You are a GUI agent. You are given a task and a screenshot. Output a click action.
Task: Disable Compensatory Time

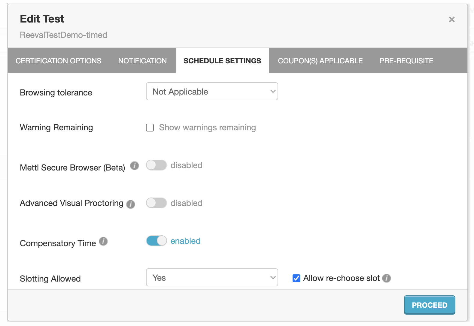pyautogui.click(x=156, y=240)
